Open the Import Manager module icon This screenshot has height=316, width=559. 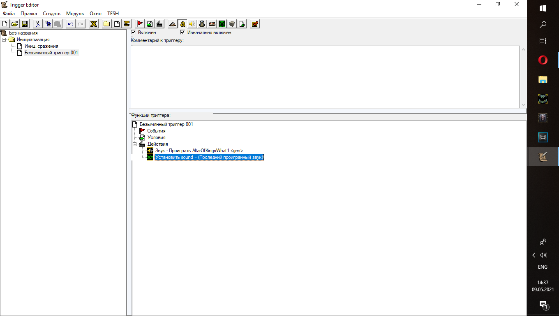tap(242, 24)
